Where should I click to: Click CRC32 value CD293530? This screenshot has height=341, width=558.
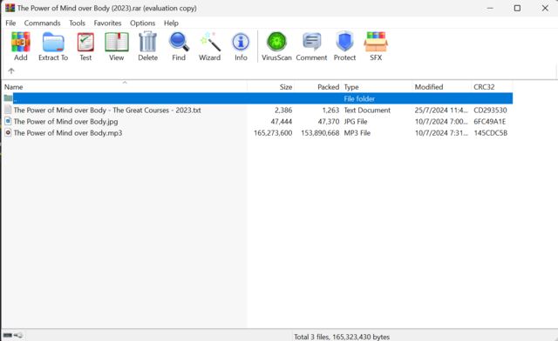pyautogui.click(x=490, y=110)
